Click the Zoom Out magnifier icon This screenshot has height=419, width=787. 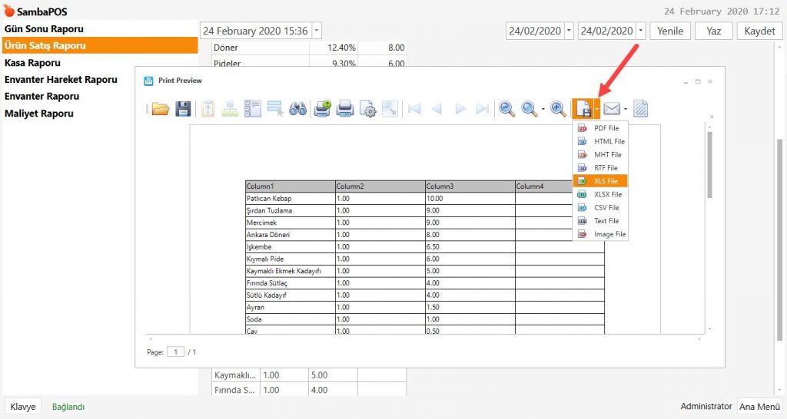pos(506,109)
